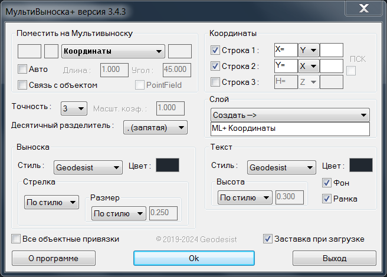
Task: Toggle Заставка при загрузке checkbox
Action: coord(268,239)
